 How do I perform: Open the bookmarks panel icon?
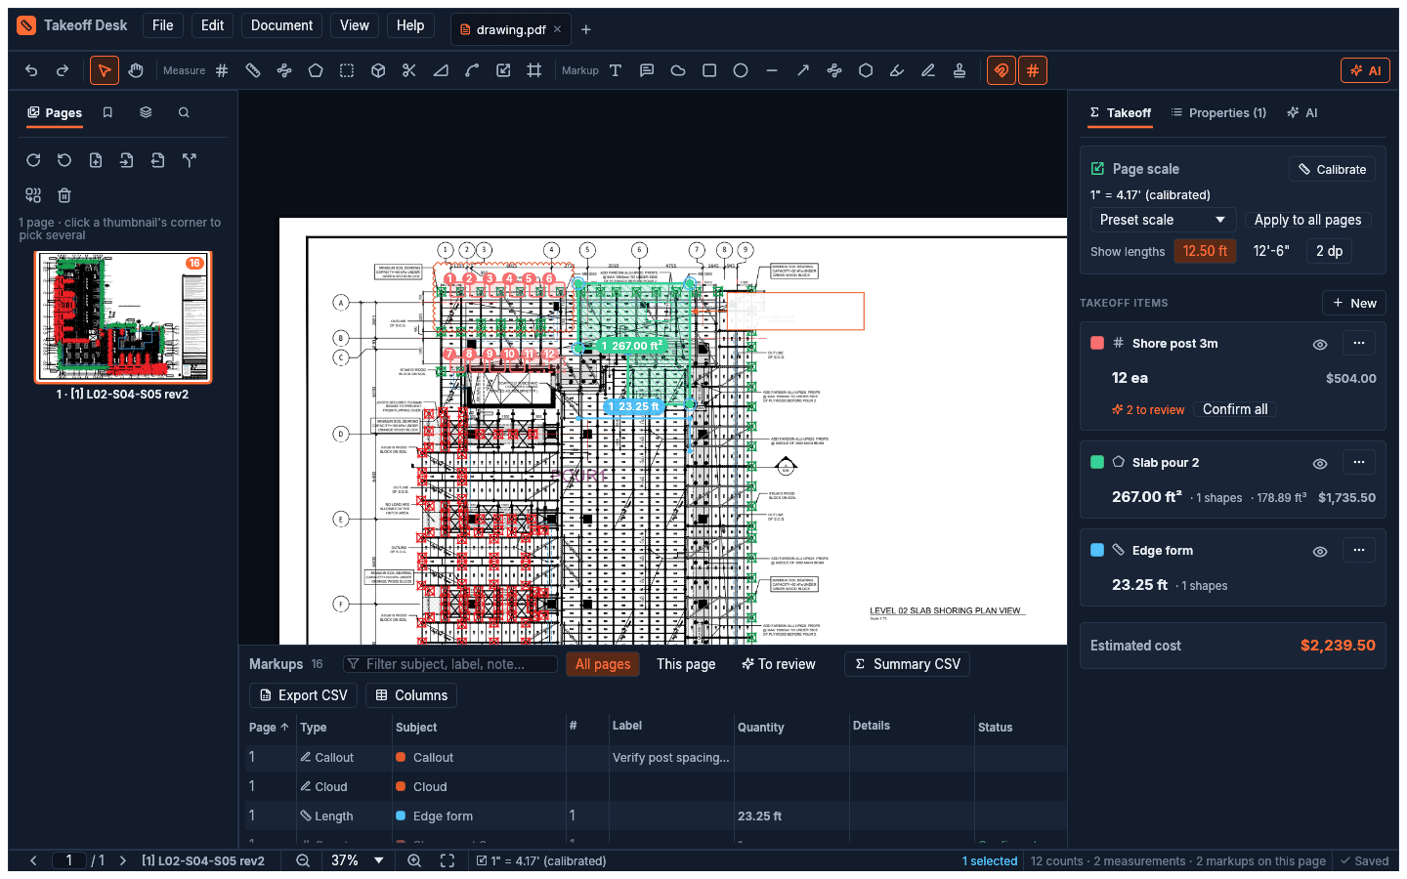click(107, 112)
